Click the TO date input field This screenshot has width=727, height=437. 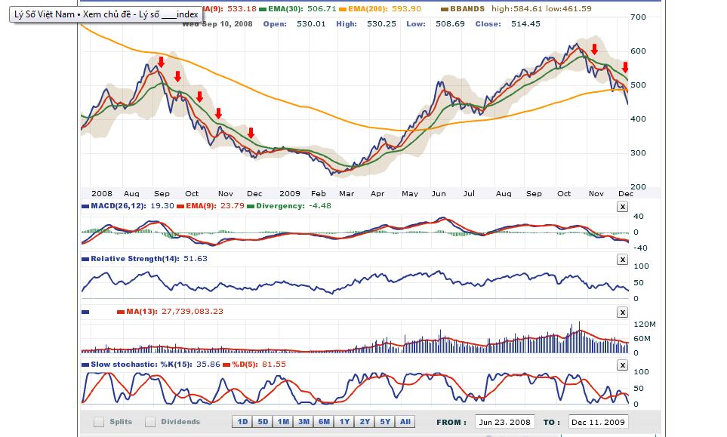point(598,422)
